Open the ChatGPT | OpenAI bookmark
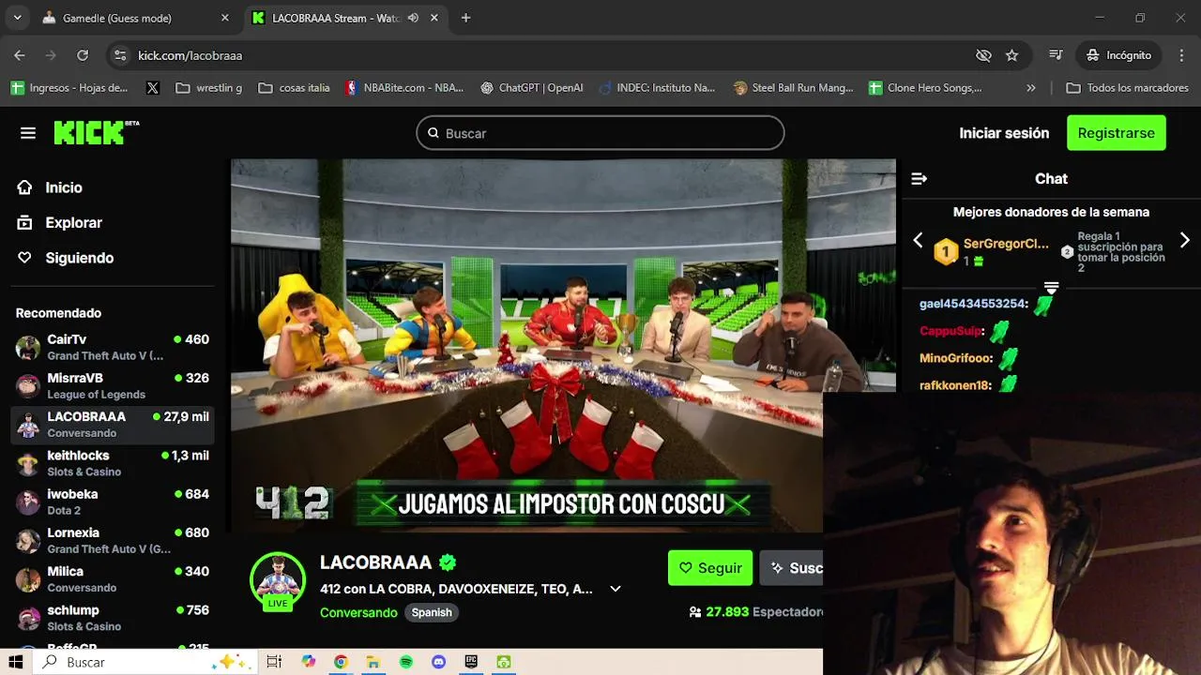1201x675 pixels. coord(532,88)
